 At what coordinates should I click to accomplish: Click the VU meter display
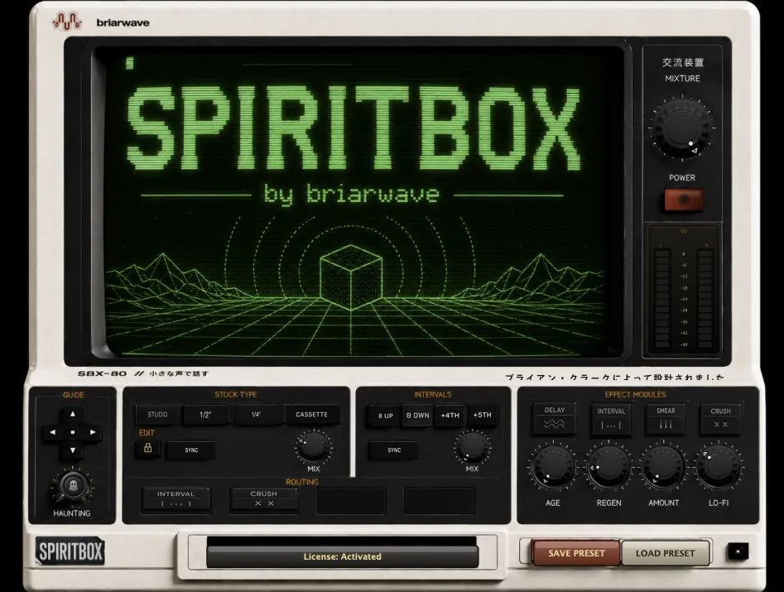[x=682, y=291]
